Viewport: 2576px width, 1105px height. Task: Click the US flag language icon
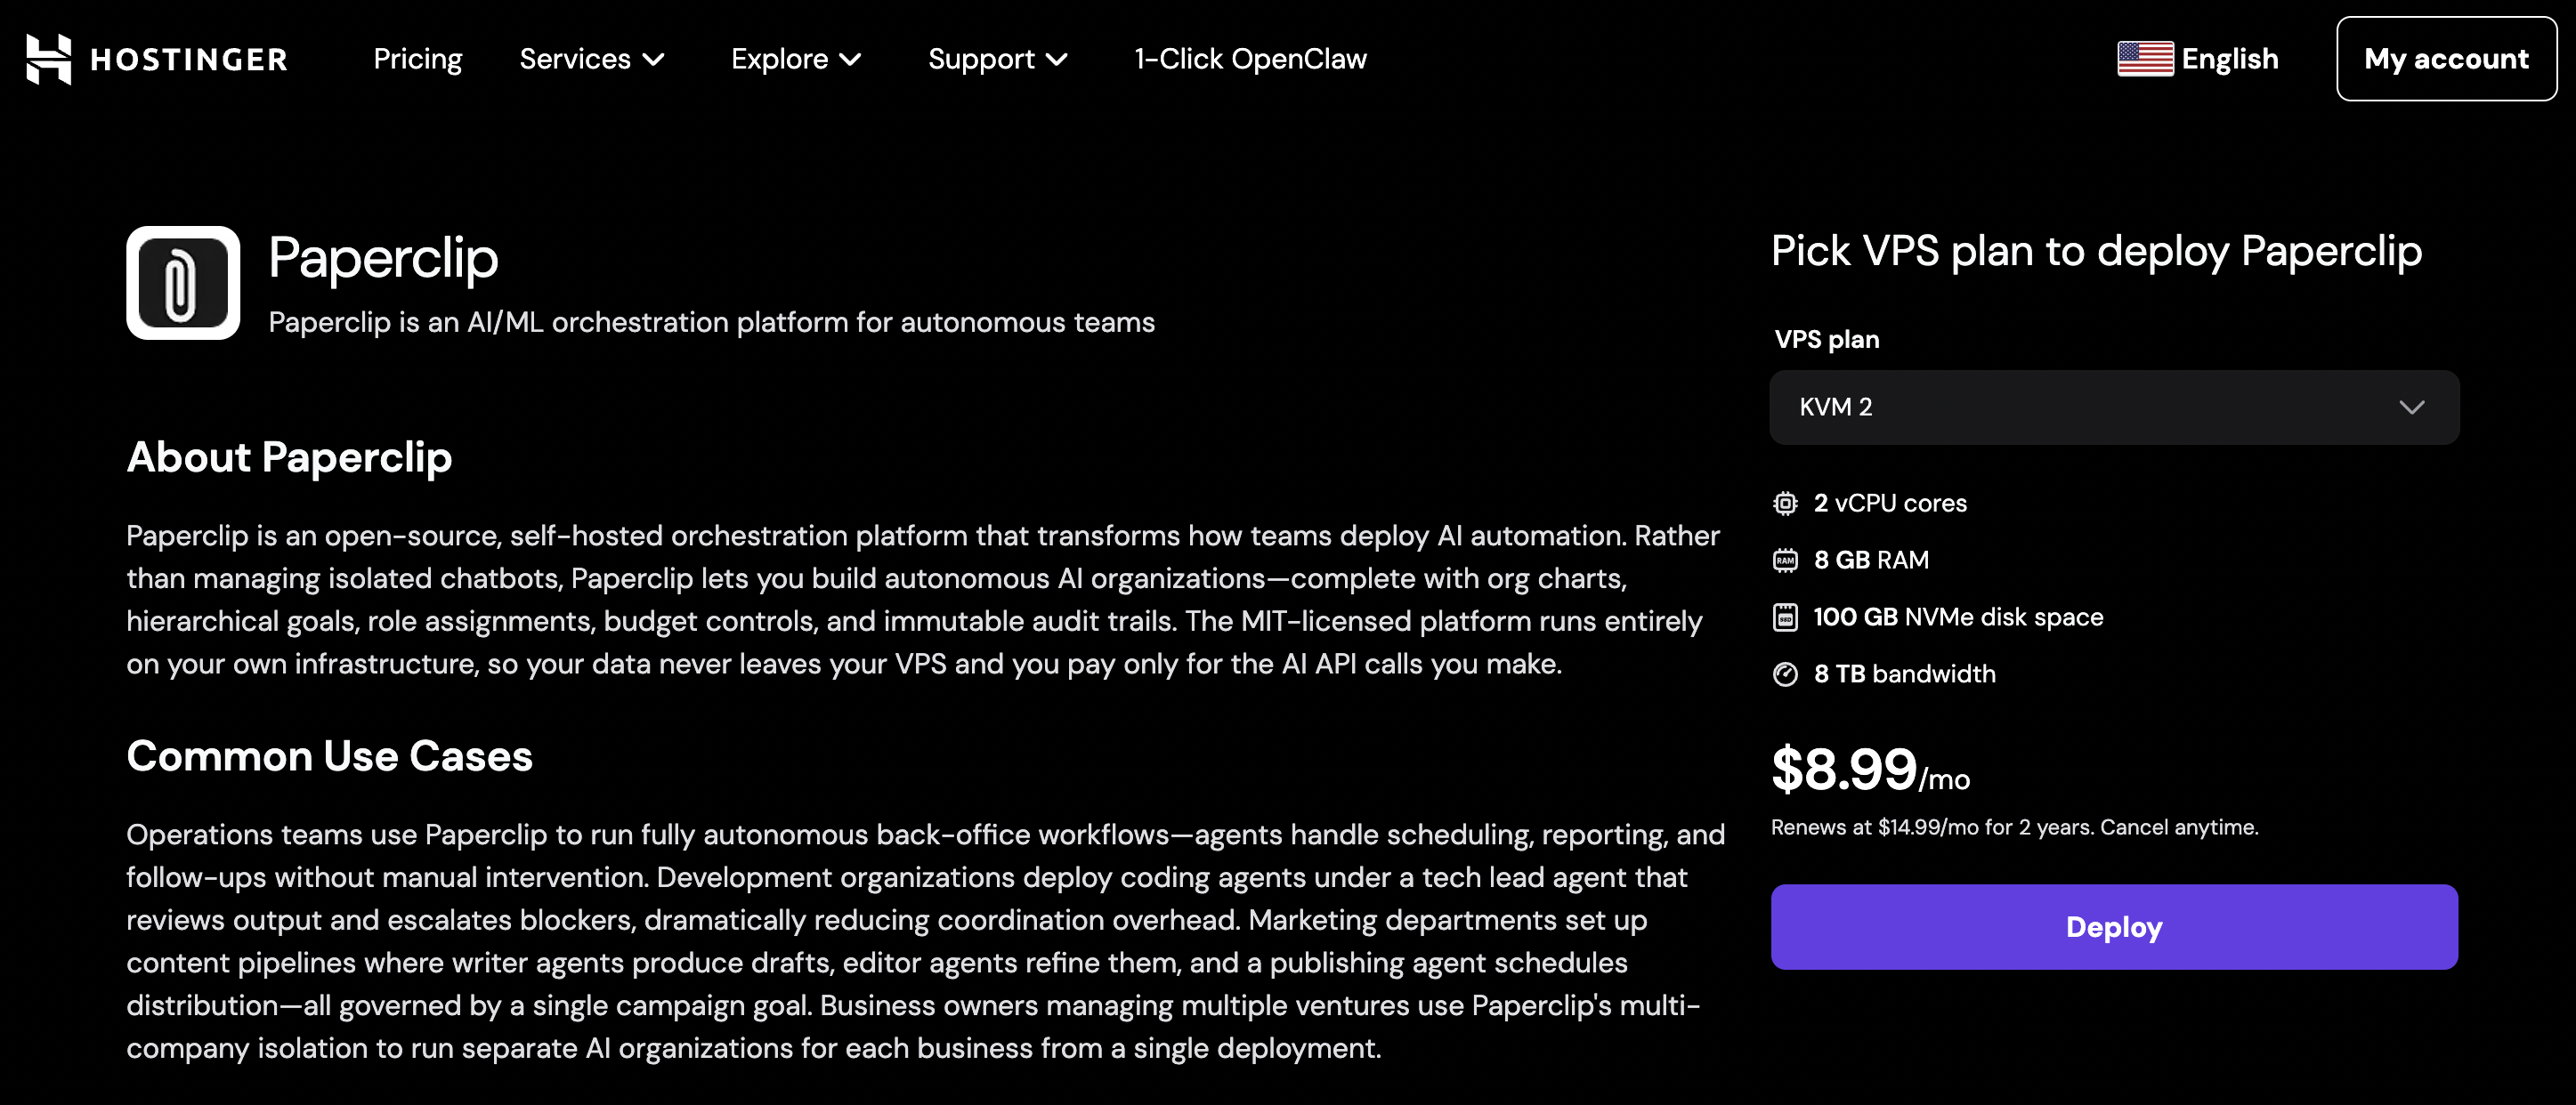click(2144, 59)
